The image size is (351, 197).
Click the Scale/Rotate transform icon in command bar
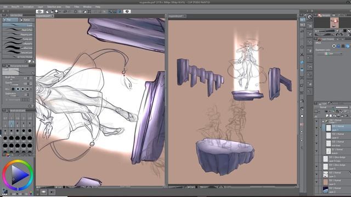89,11
